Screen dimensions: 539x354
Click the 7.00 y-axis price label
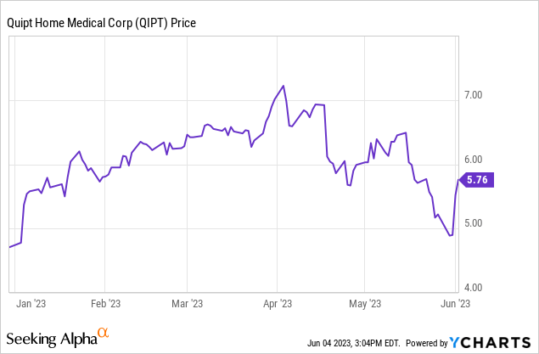tap(471, 95)
